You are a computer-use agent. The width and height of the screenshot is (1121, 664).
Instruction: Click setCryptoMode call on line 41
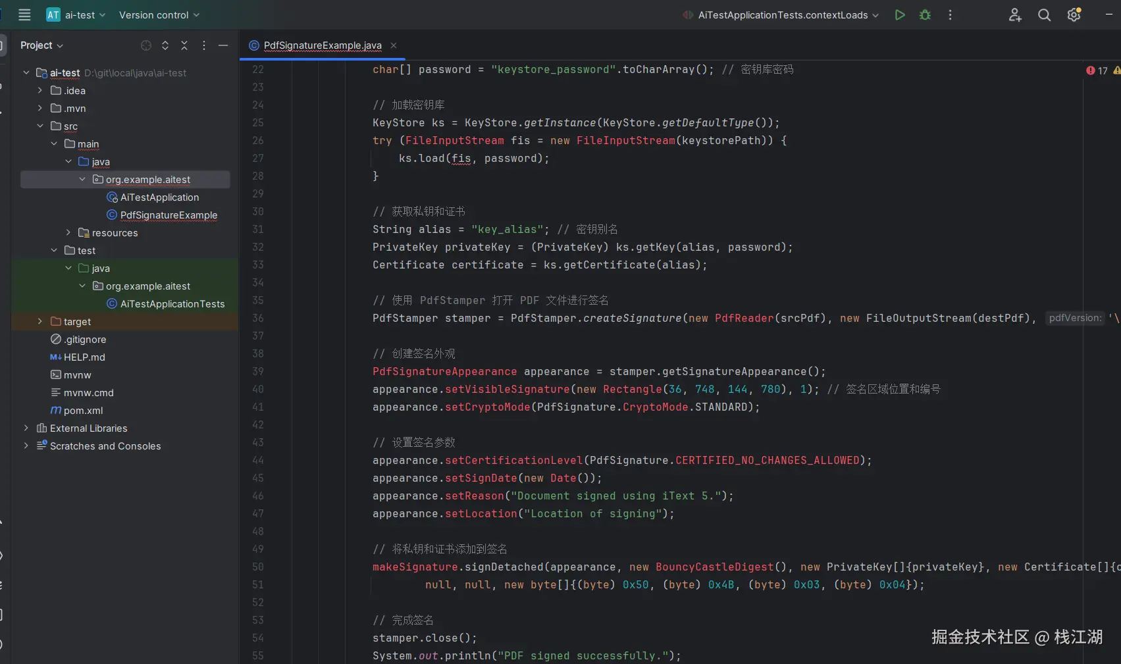coord(488,407)
